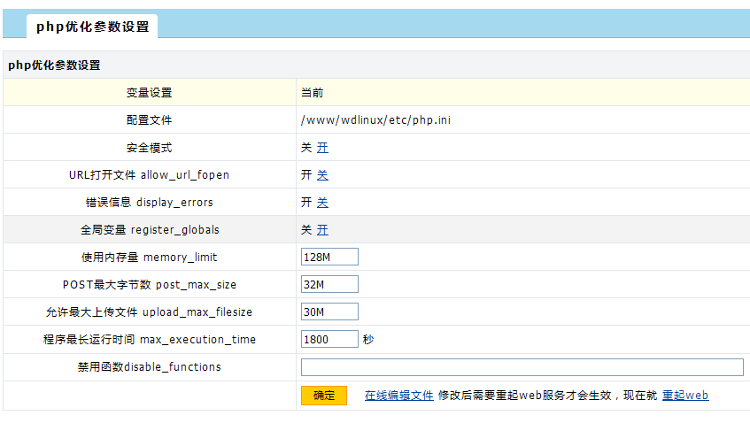Click the php优化参数设置 section heading
The width and height of the screenshot is (750, 423).
(54, 65)
